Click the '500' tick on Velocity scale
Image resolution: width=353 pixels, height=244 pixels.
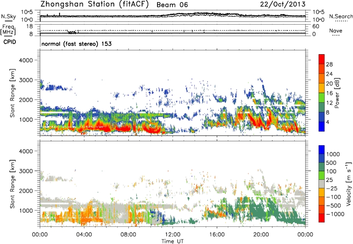[x=331, y=163]
